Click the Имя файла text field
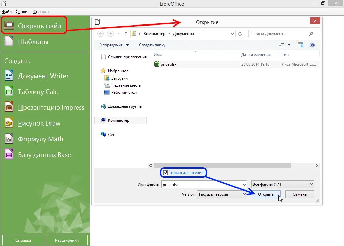 pos(202,184)
